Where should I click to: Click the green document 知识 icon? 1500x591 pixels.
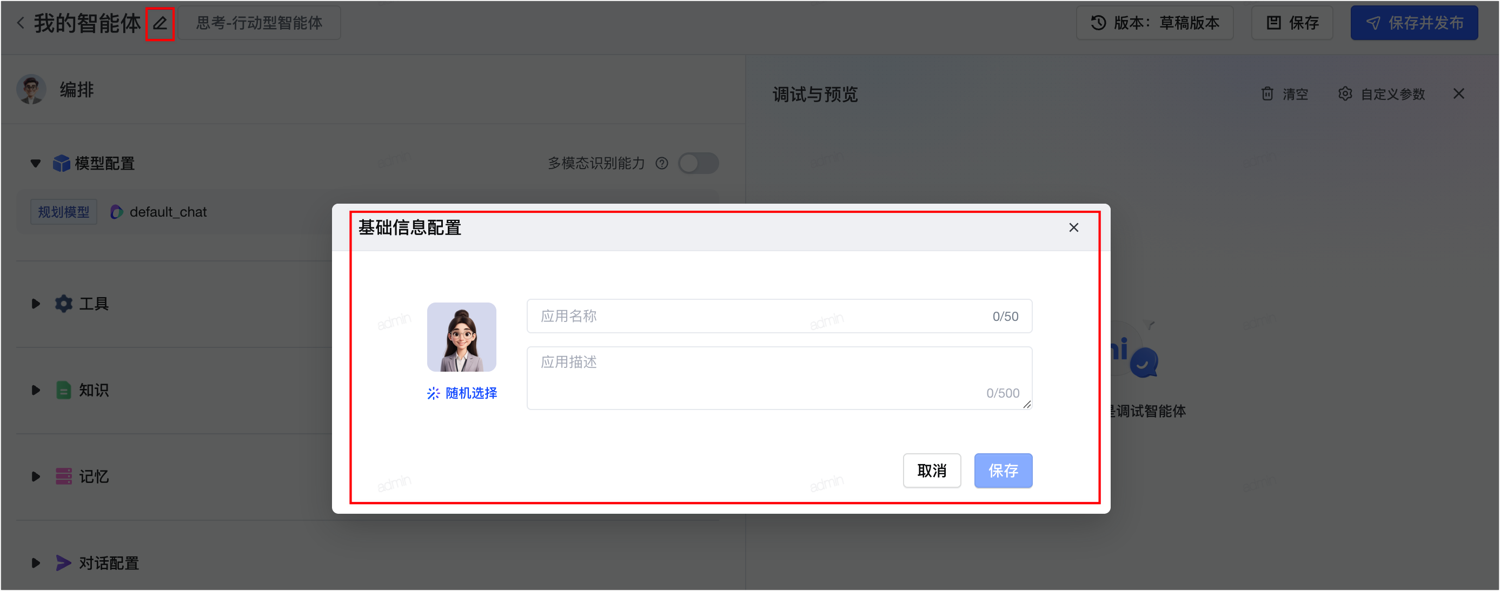[63, 391]
